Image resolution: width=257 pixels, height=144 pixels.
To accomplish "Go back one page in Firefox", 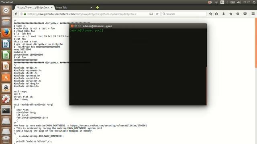I will point(16,14).
